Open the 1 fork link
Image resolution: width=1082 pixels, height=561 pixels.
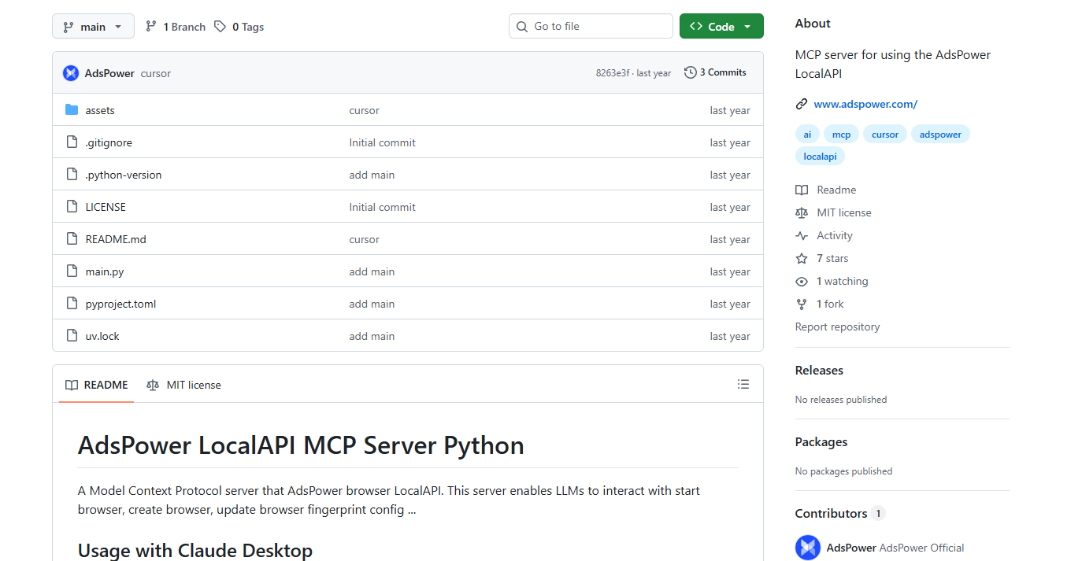[x=830, y=304]
